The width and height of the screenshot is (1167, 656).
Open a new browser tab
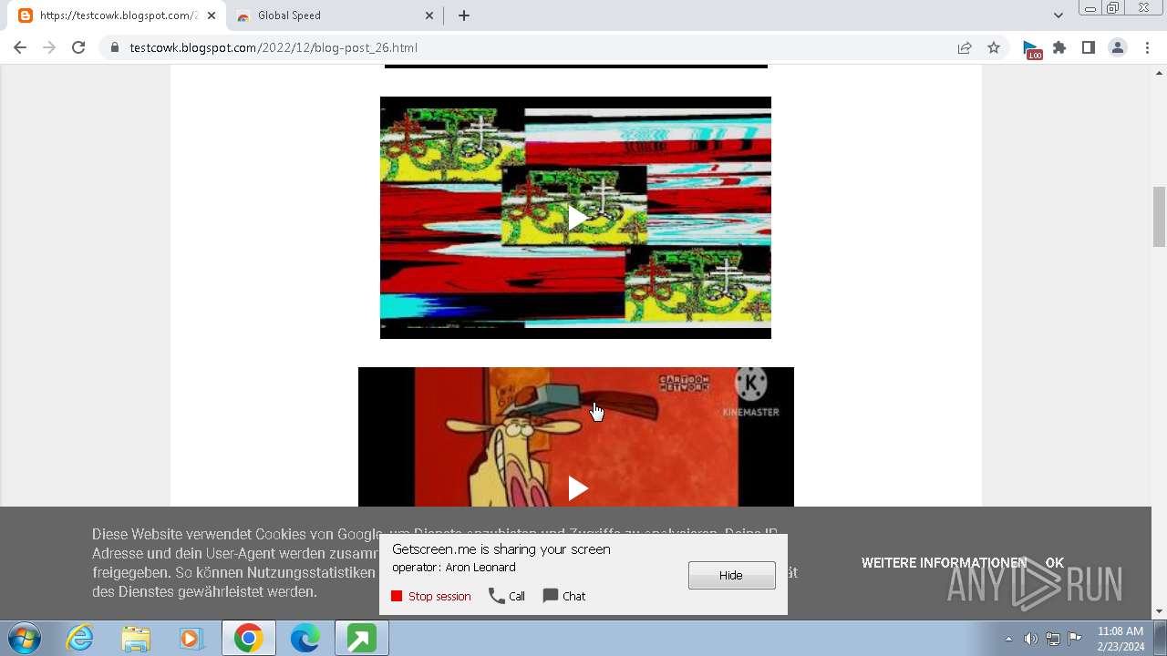[464, 15]
